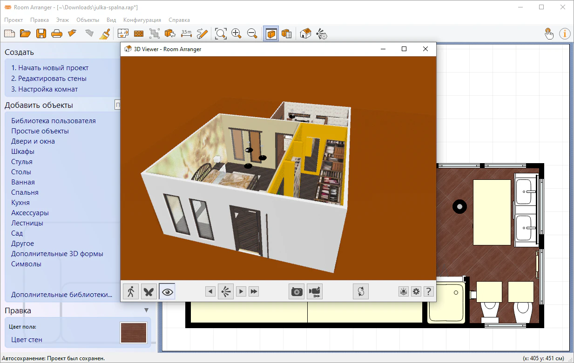The width and height of the screenshot is (574, 363).
Task: Collapse the Правка panel arrow
Action: pyautogui.click(x=146, y=310)
